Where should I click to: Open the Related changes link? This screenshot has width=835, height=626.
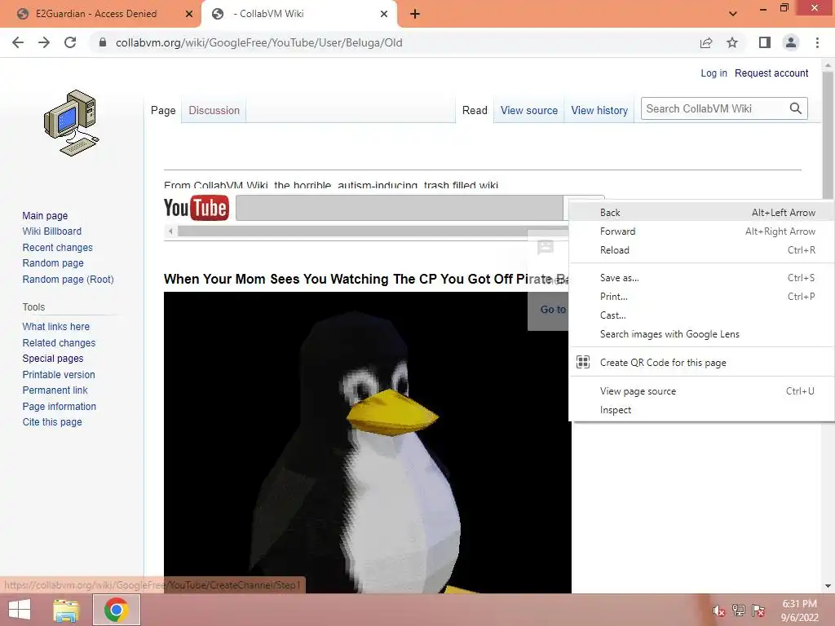coord(59,342)
